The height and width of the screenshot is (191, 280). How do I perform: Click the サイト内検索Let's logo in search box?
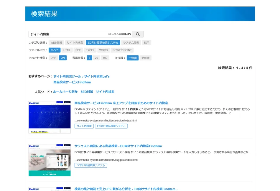pos(119,34)
